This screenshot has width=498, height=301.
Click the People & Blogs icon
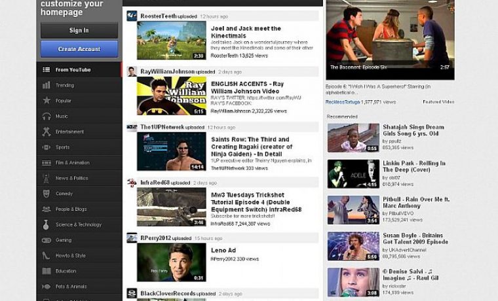(x=47, y=209)
